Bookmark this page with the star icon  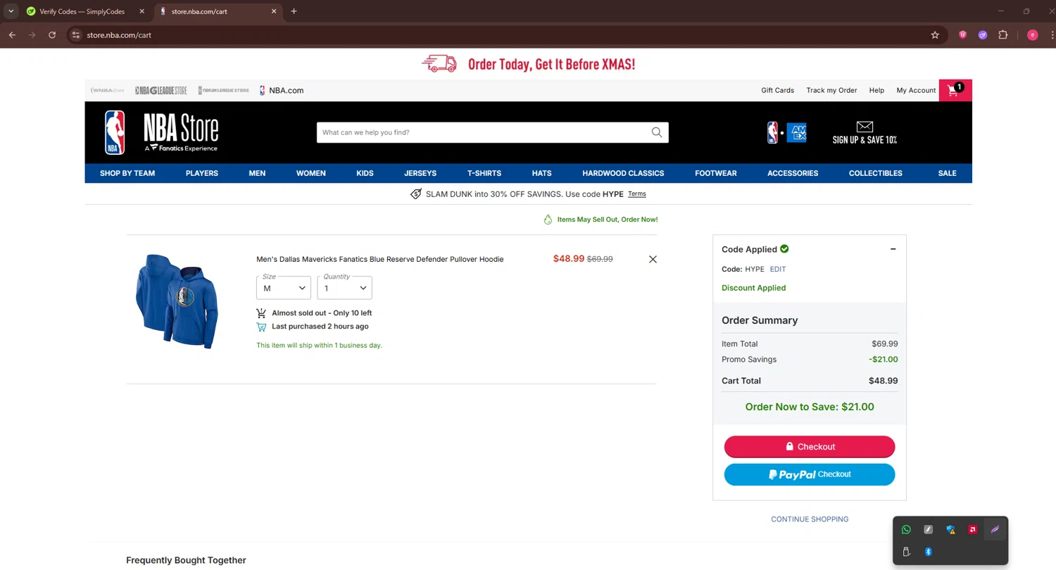[x=935, y=35]
